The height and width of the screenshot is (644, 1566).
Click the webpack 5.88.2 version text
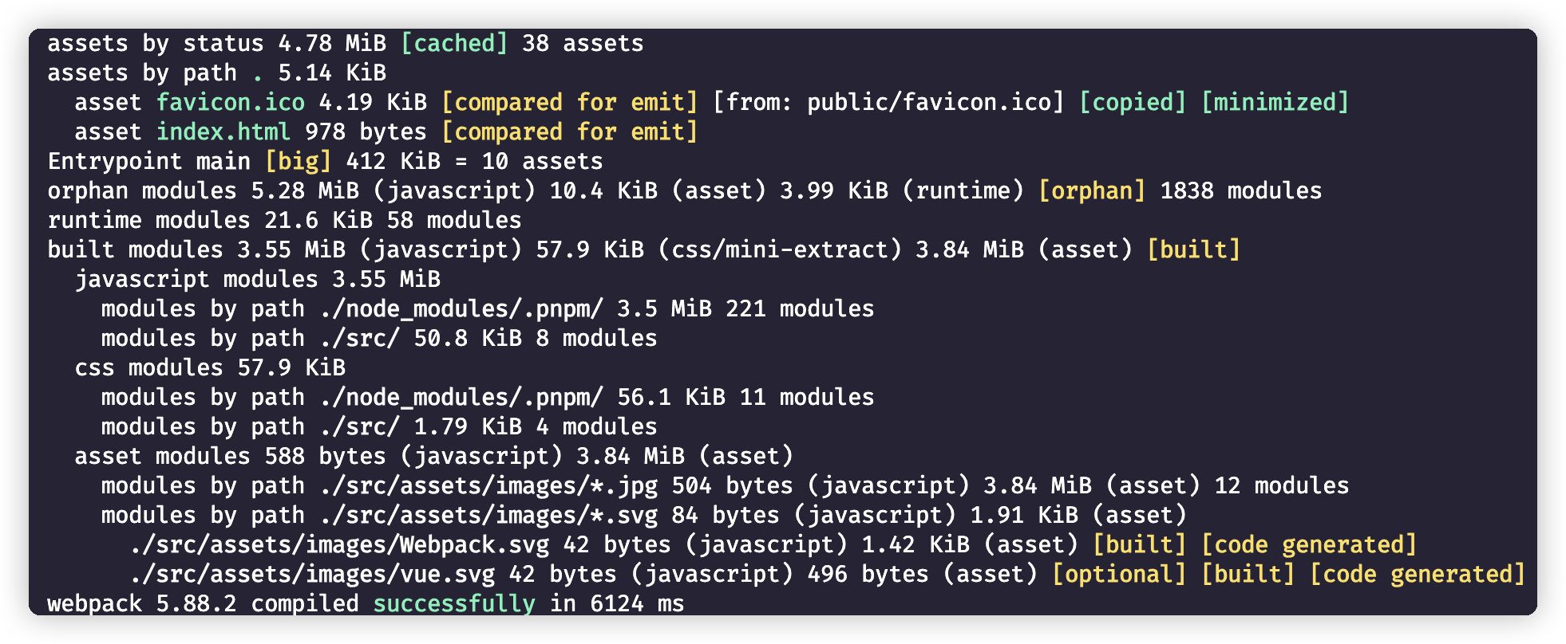(x=142, y=603)
